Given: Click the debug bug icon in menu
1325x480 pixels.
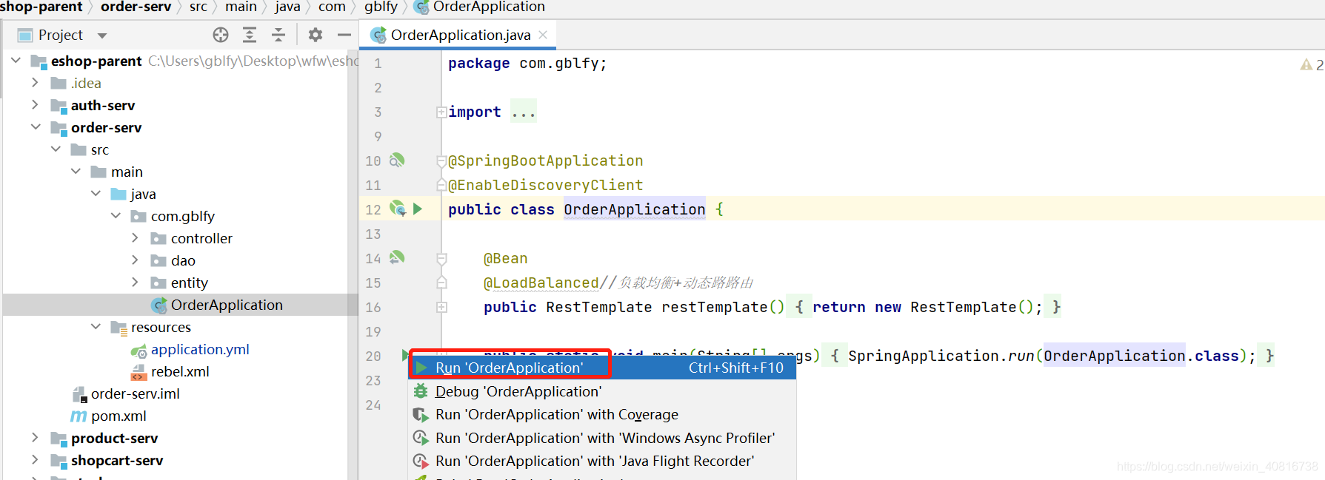Looking at the screenshot, I should tap(421, 391).
